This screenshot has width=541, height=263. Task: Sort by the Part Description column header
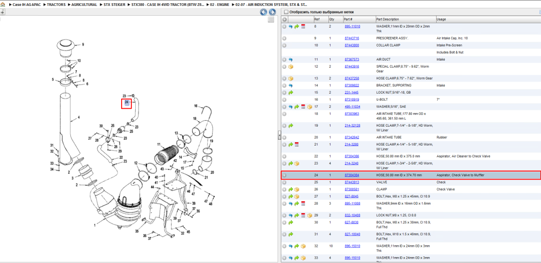point(405,19)
